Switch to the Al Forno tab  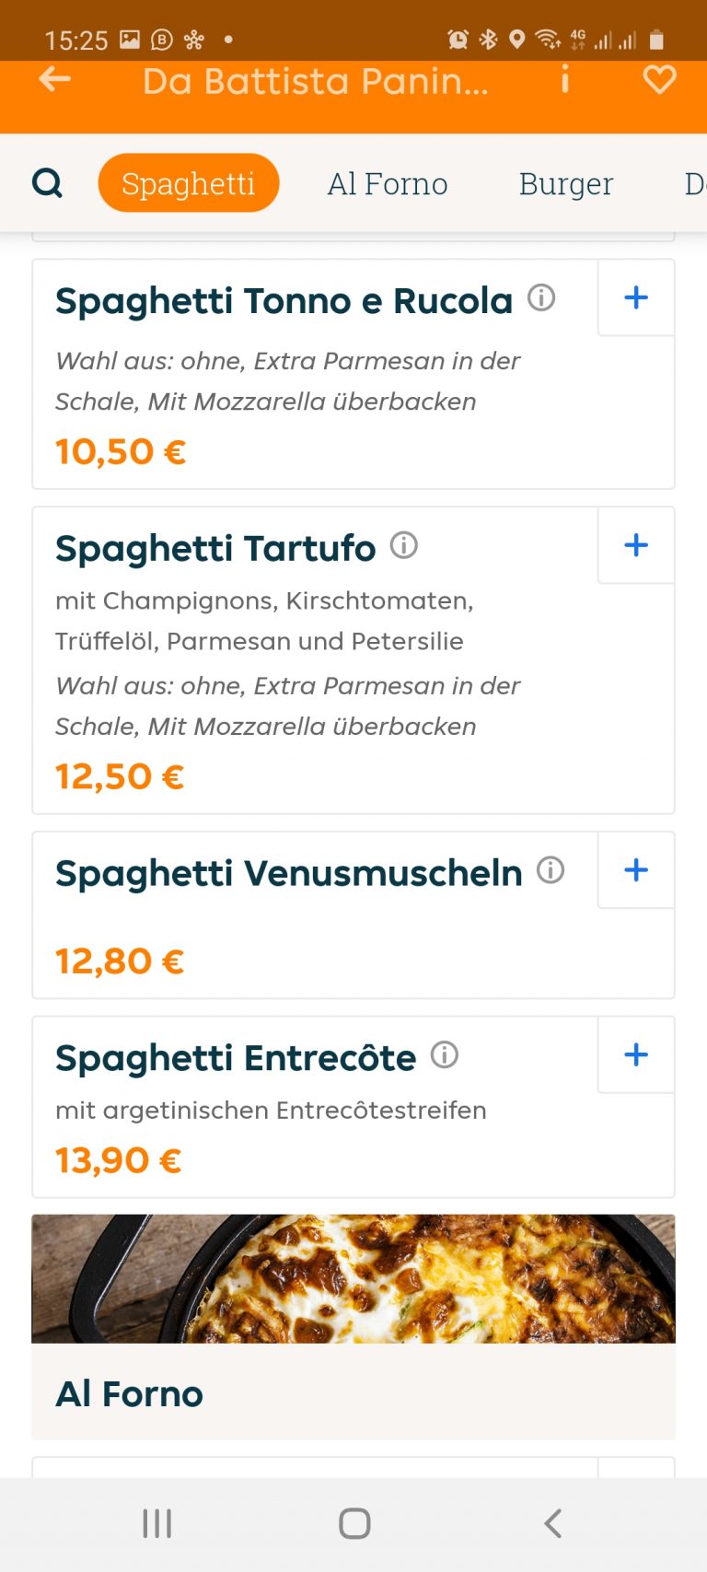(x=388, y=183)
